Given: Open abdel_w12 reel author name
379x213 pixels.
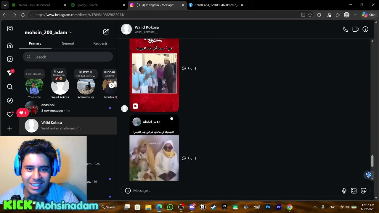Looking at the screenshot, I should (152, 122).
